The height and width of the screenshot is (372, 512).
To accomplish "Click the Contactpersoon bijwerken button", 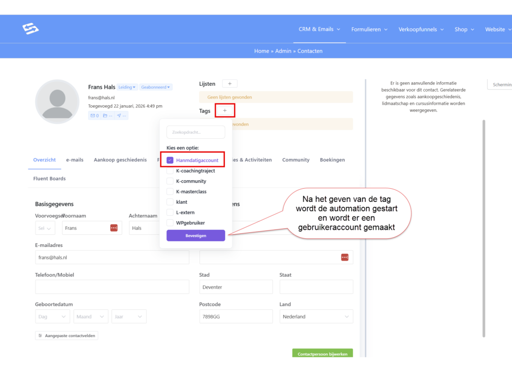I will (x=322, y=354).
